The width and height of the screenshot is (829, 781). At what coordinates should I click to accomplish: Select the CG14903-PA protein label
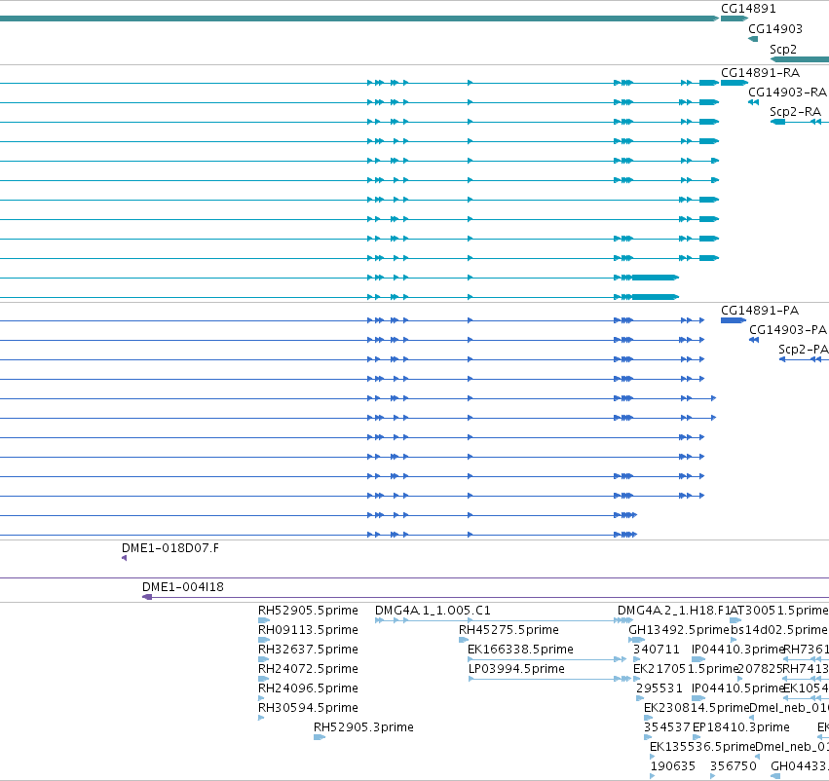tap(788, 330)
